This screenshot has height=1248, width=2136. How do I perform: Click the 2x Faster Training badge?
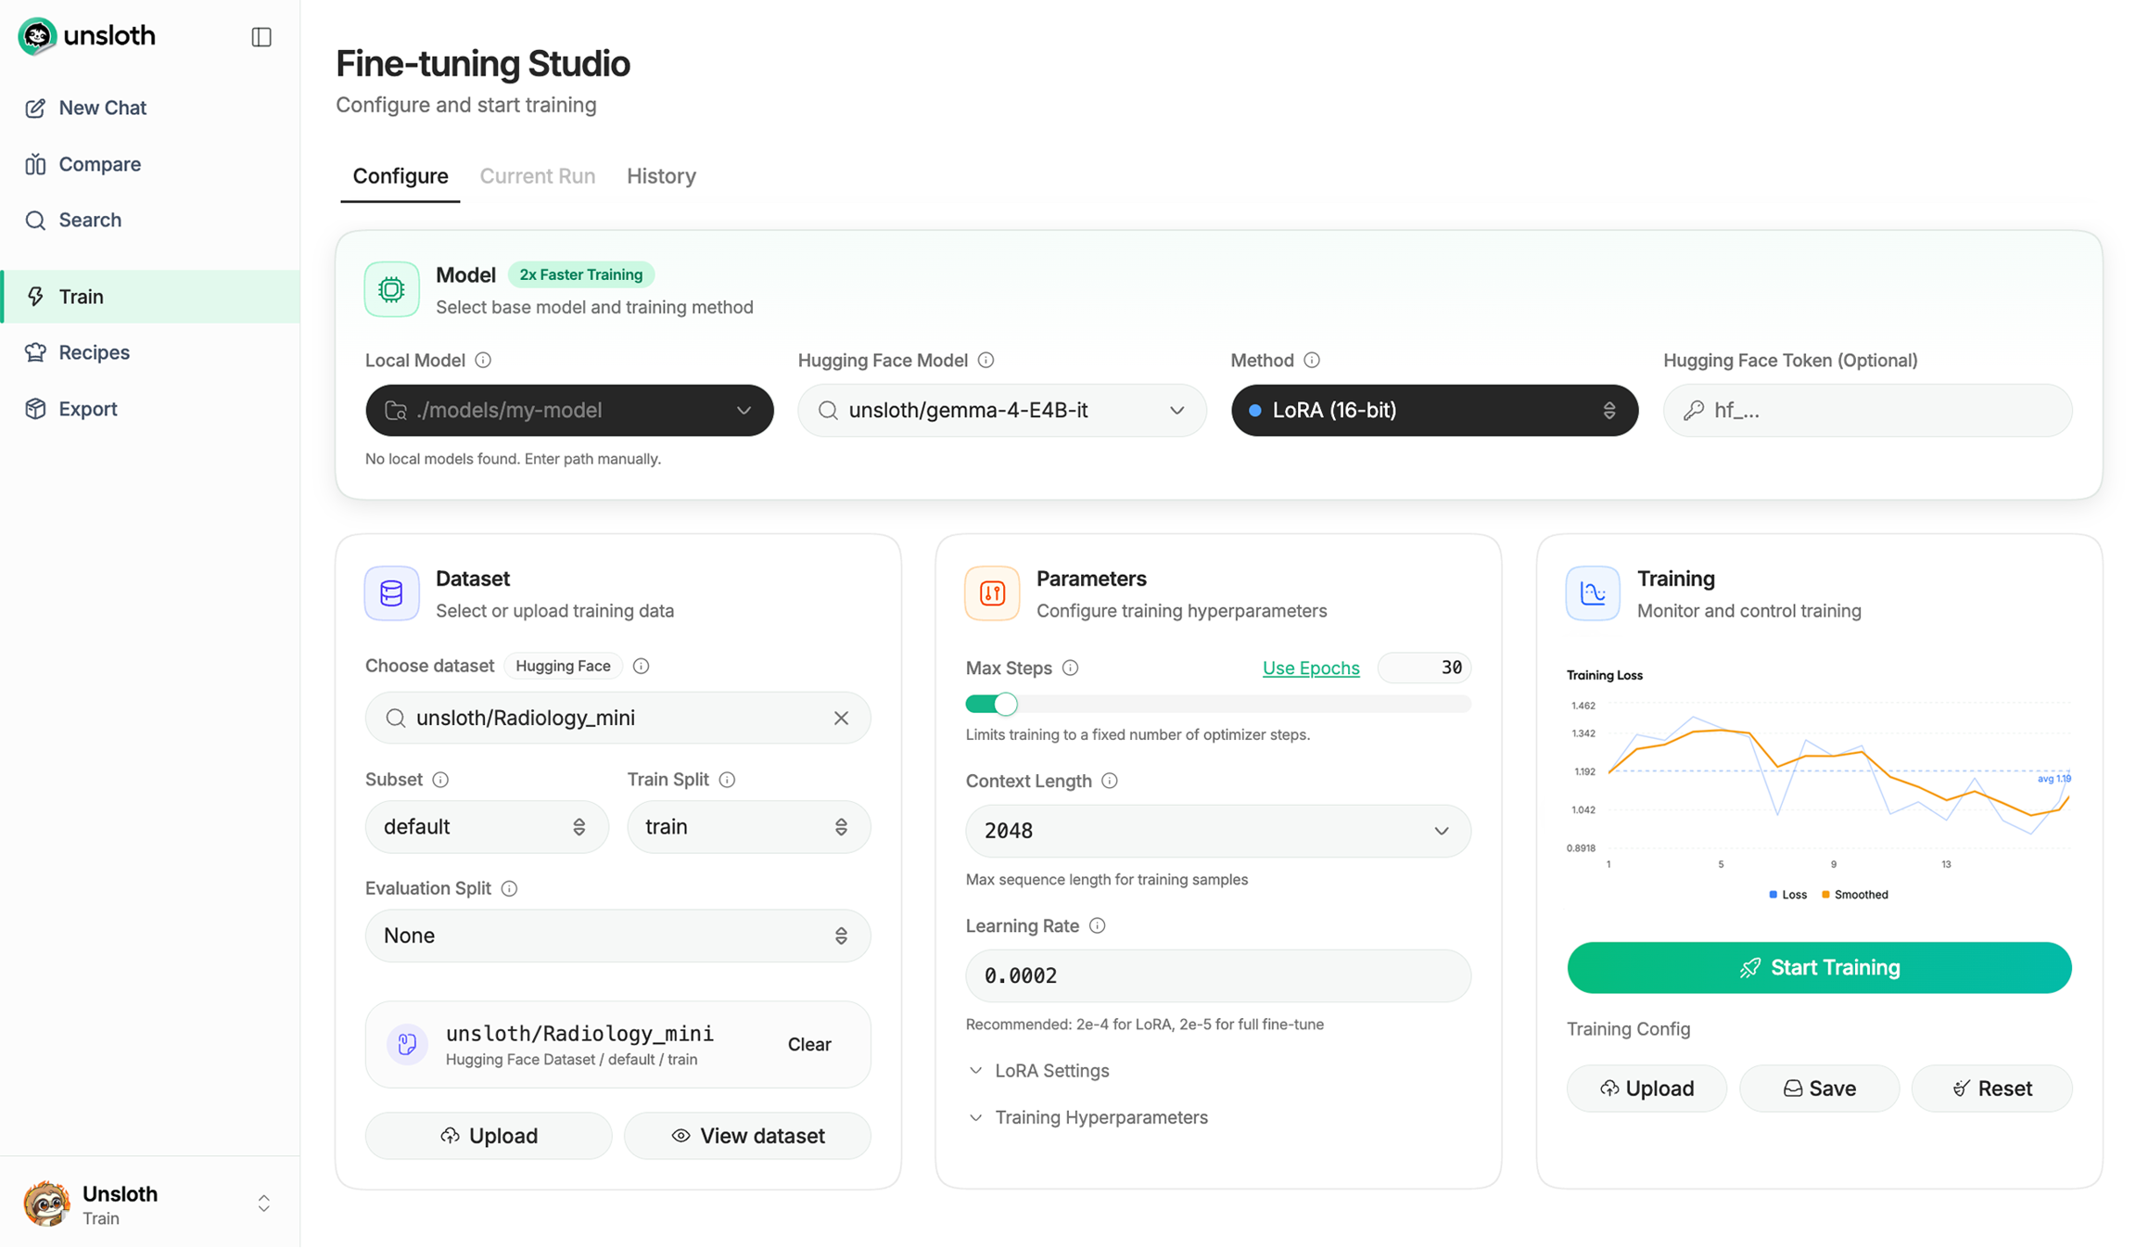click(x=581, y=274)
